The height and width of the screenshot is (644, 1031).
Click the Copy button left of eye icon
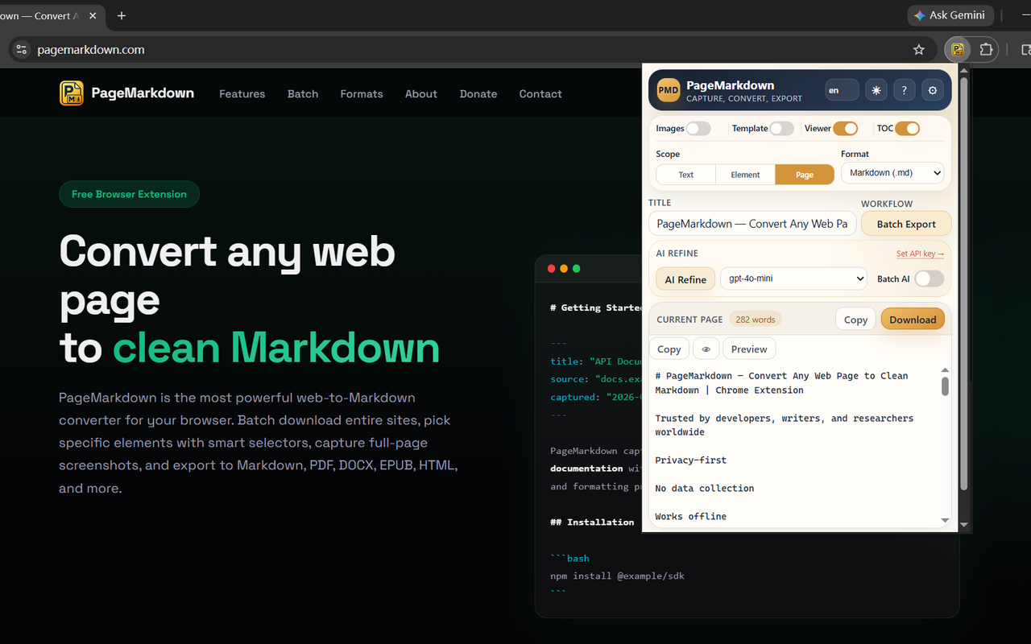click(x=669, y=349)
